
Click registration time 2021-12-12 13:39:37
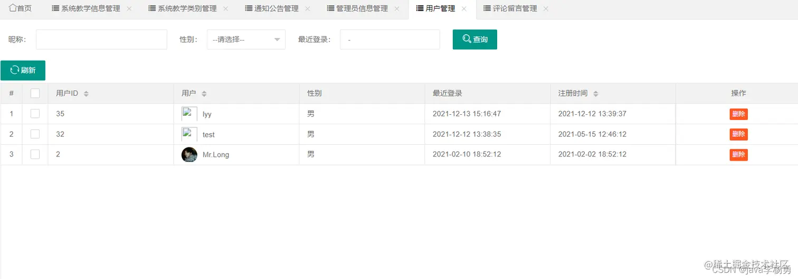pyautogui.click(x=592, y=114)
